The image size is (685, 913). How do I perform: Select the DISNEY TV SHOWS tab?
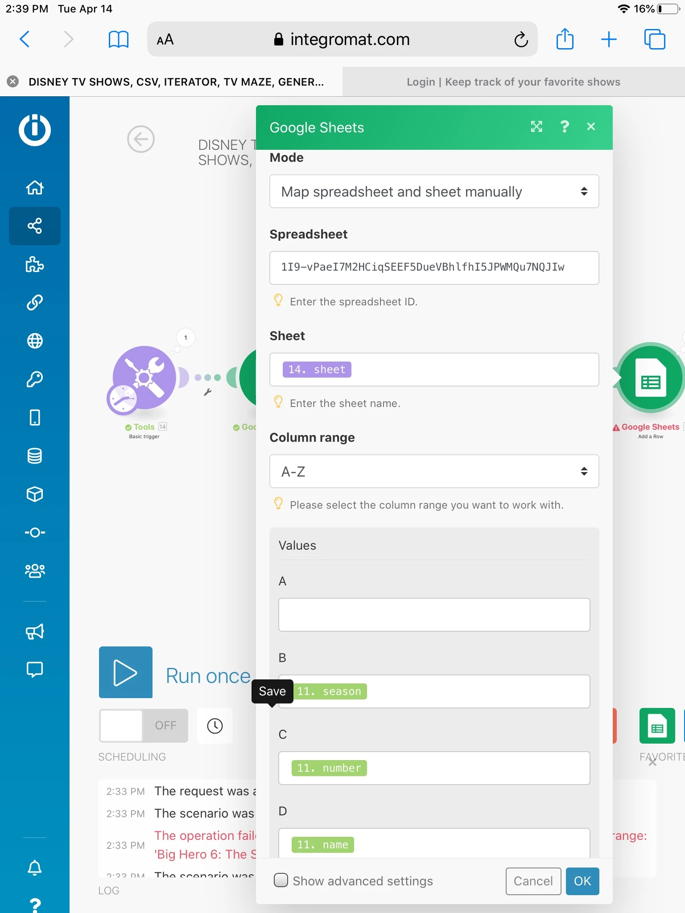click(176, 82)
